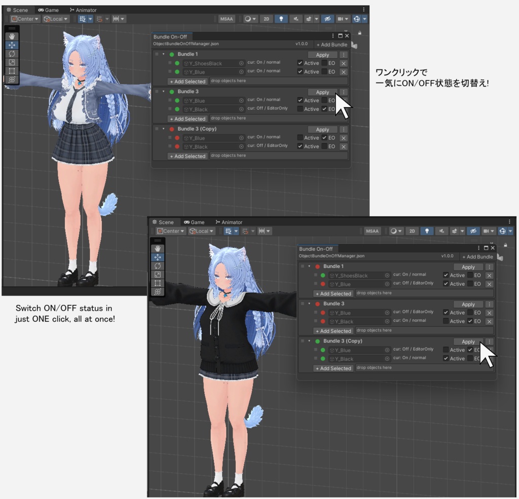Open object picker for Y_Black in lower Bundle 3

point(387,321)
